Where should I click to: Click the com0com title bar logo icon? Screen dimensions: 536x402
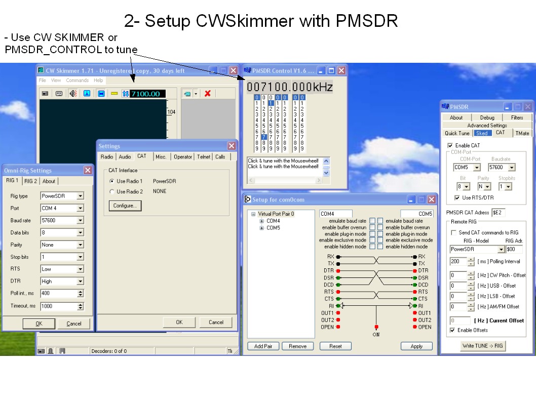click(x=248, y=199)
